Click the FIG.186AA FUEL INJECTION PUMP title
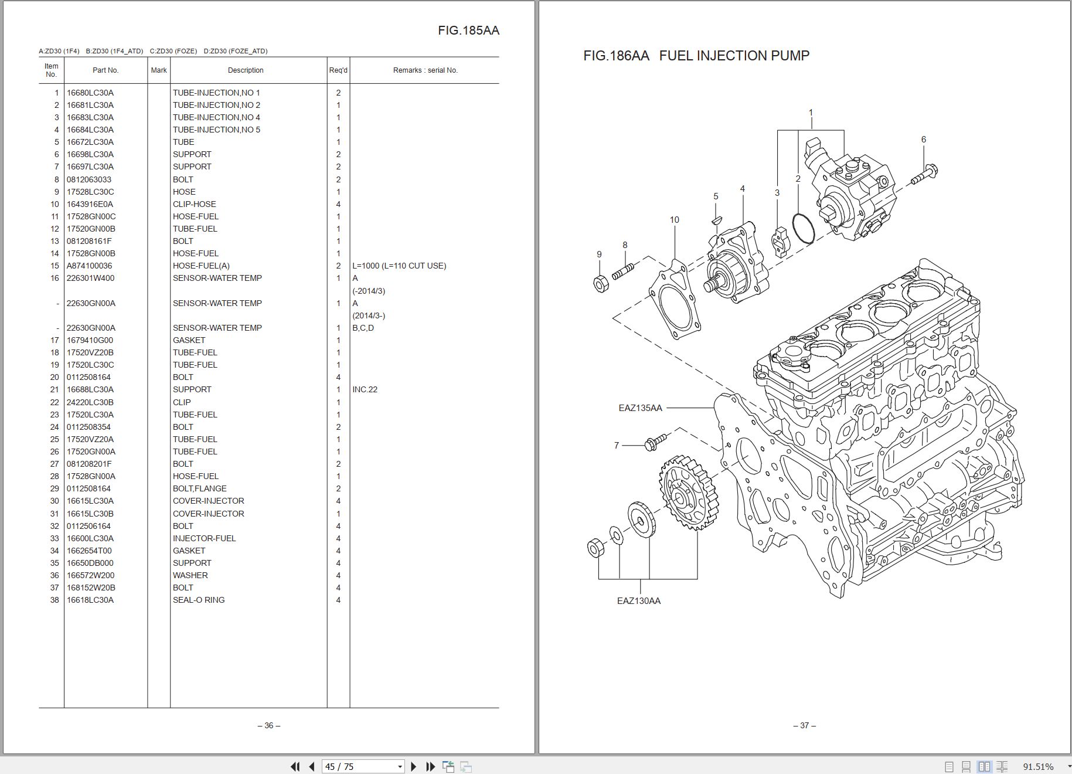 point(696,56)
